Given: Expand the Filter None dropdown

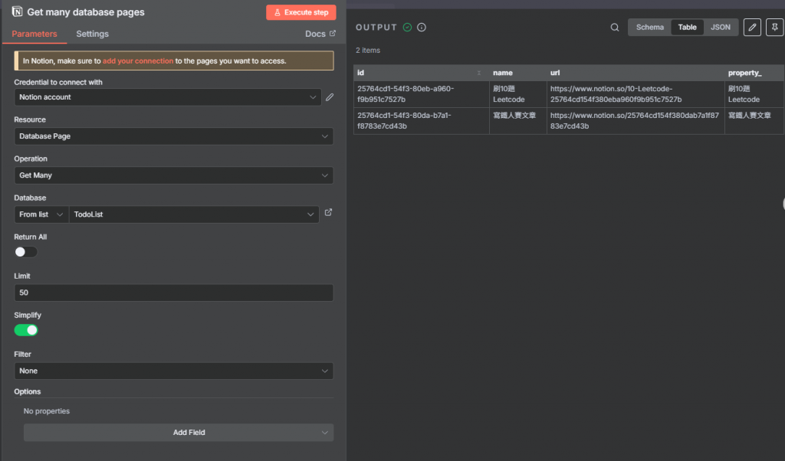Looking at the screenshot, I should pyautogui.click(x=174, y=371).
